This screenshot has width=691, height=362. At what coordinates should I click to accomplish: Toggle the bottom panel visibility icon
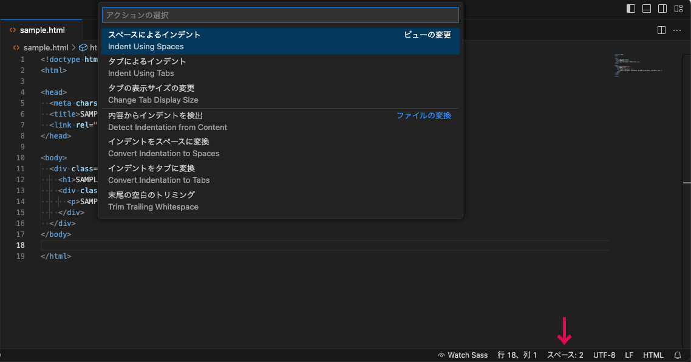pos(646,9)
